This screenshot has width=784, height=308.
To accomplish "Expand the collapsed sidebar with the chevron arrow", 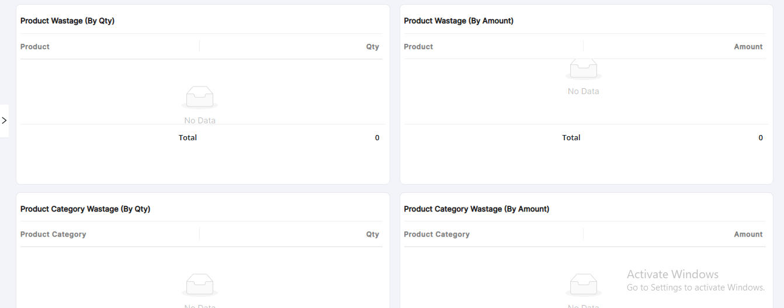I will coord(4,120).
